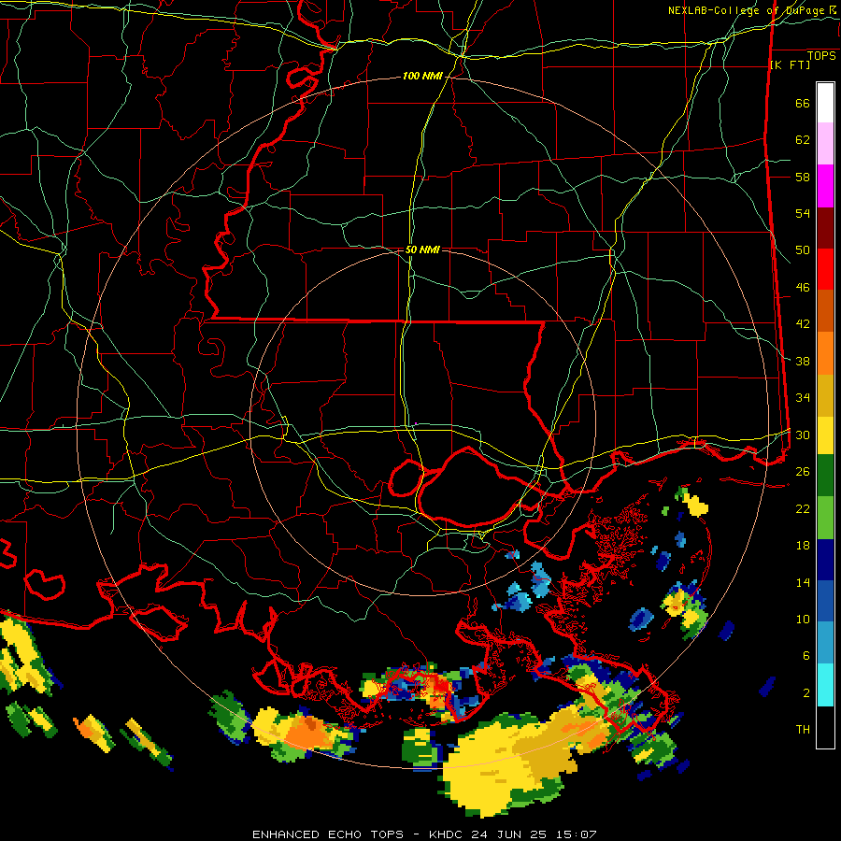Click the "34" legend value

click(x=803, y=398)
